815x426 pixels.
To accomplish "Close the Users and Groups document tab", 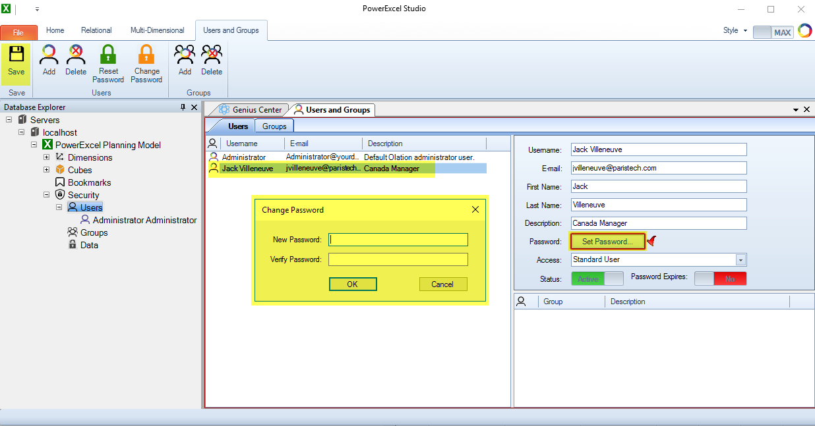I will click(807, 109).
